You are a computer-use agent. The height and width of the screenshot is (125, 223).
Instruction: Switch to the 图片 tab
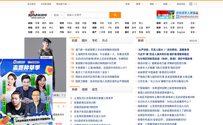tap(84, 41)
